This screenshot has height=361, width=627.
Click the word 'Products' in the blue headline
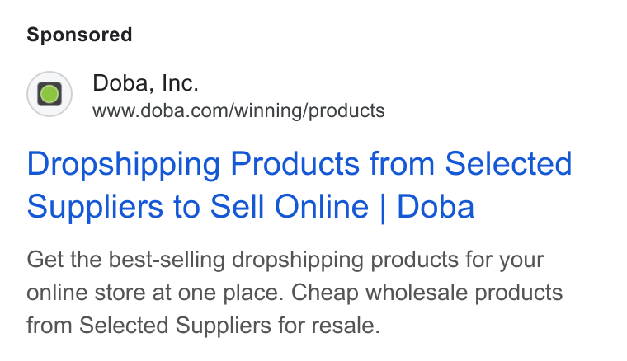[x=295, y=163]
